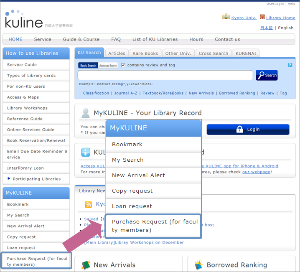300x272 pixels.
Task: Open Service Guide in sidebar
Action: click(36, 65)
